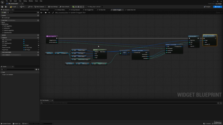Click PlayerPawn type color pill
The height and width of the screenshot is (125, 223).
pyautogui.click(x=24, y=50)
